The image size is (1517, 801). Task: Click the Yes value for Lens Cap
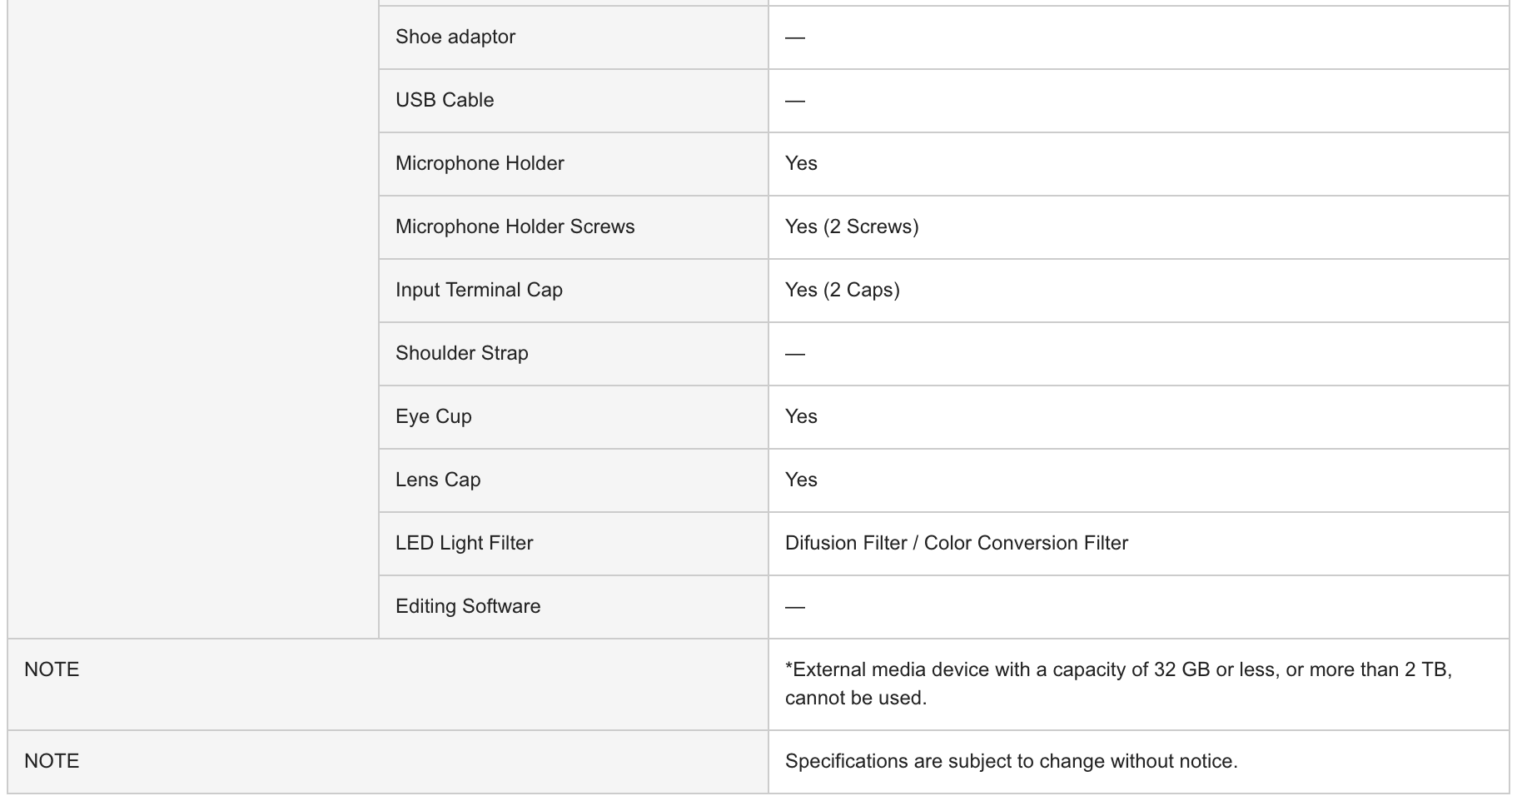click(x=801, y=480)
